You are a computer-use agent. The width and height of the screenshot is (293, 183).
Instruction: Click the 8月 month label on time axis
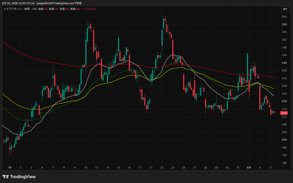pyautogui.click(x=249, y=168)
